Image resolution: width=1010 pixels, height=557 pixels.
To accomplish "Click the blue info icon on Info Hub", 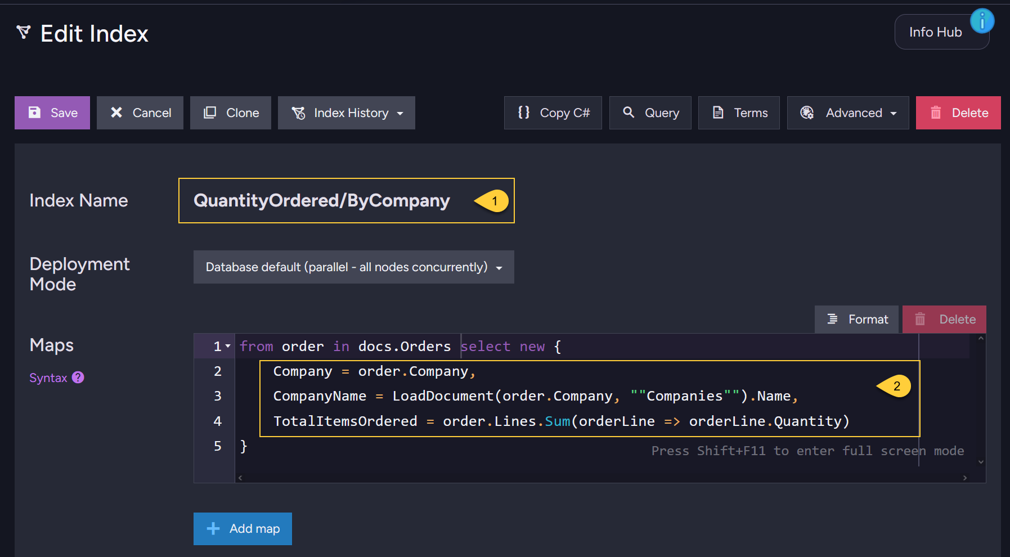I will tap(982, 21).
